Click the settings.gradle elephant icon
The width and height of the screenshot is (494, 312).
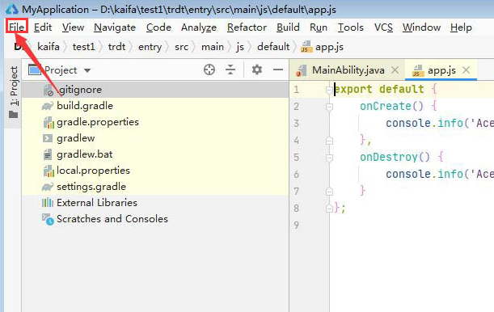(x=48, y=187)
